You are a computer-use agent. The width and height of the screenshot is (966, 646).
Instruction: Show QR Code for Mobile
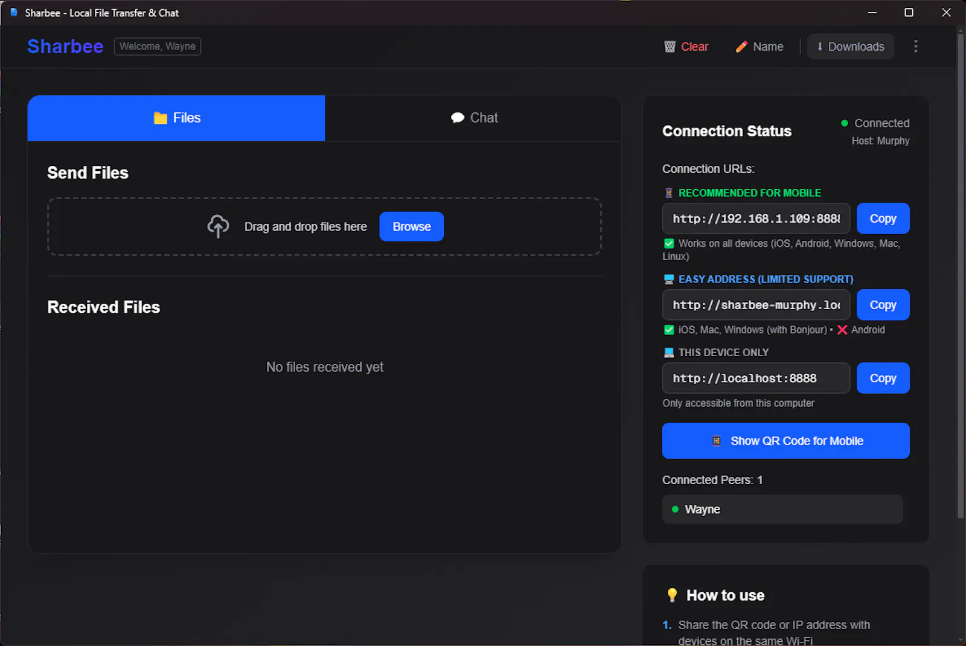(x=785, y=441)
